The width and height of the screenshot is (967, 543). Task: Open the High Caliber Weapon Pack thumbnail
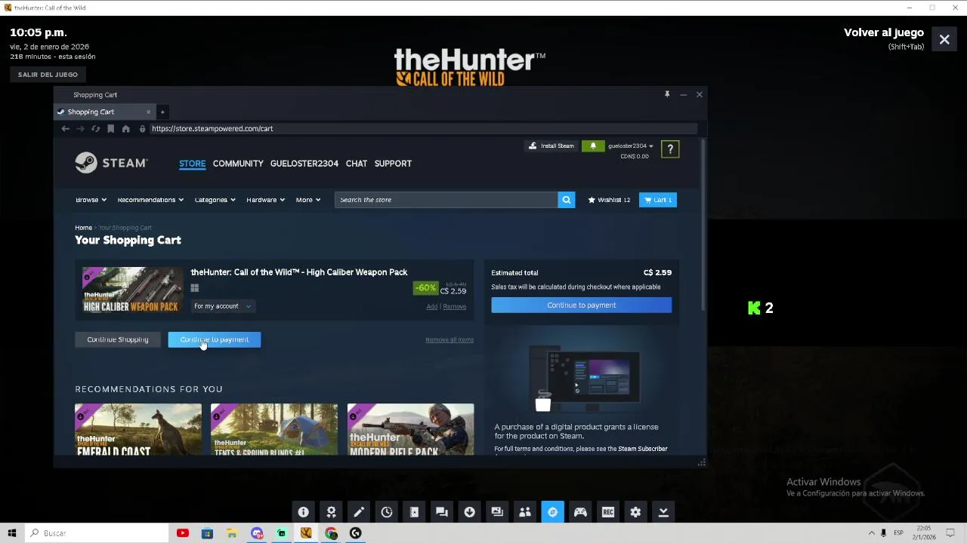(x=133, y=290)
